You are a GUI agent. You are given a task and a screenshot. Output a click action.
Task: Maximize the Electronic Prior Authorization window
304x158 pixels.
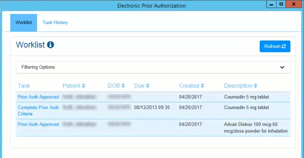click(x=281, y=4)
